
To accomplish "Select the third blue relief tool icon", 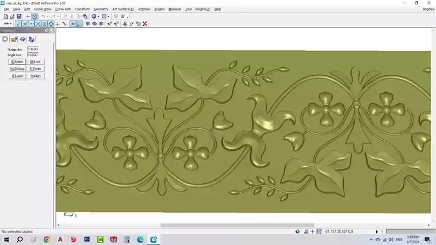I will click(x=101, y=24).
